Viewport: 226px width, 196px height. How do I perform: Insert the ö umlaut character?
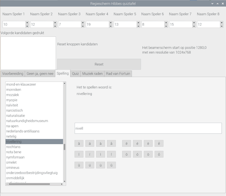coord(126,154)
